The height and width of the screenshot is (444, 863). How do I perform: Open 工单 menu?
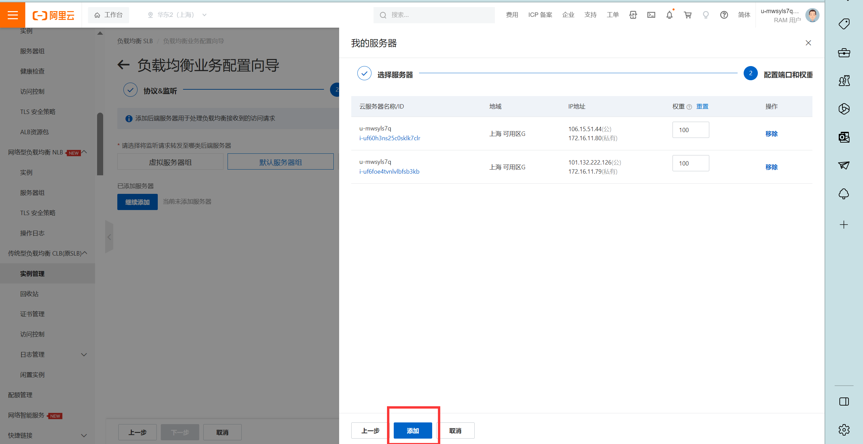(x=613, y=15)
